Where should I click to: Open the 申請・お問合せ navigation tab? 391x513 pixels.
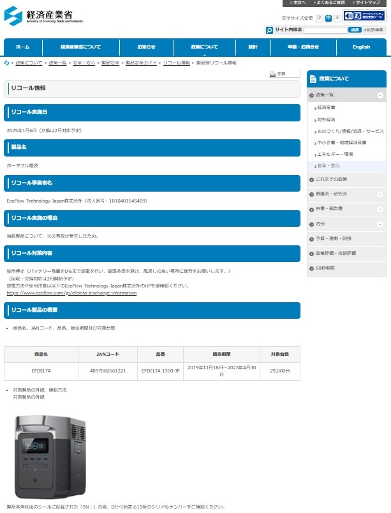(x=303, y=47)
